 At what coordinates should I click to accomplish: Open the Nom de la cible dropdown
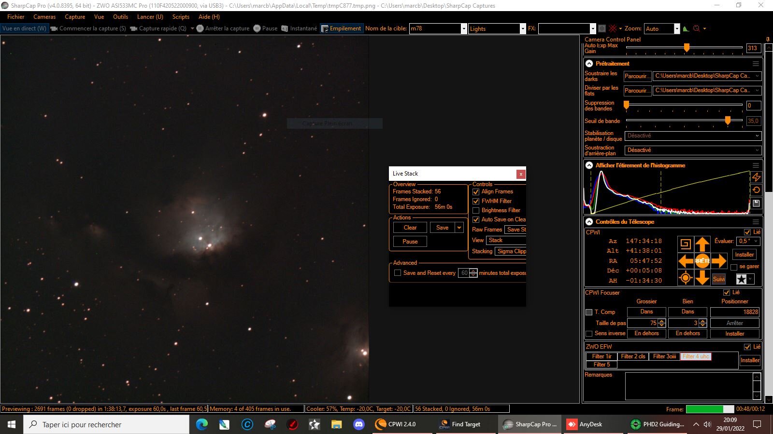(x=464, y=29)
